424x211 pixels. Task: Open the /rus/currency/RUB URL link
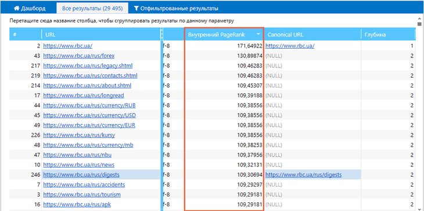point(89,106)
